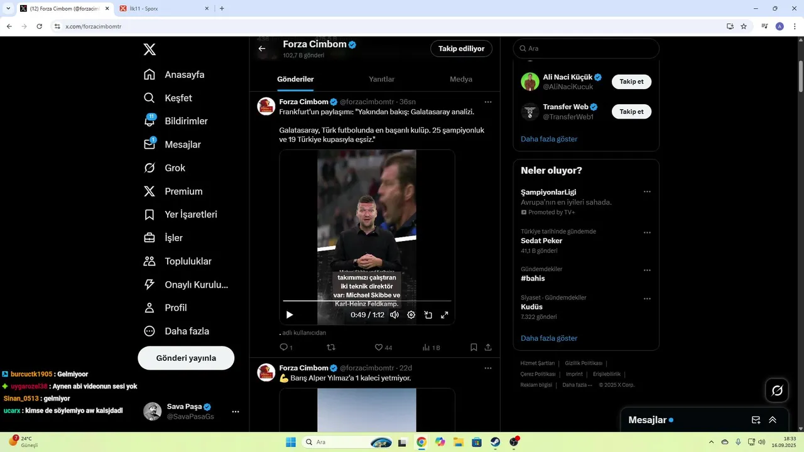Toggle video picture-in-picture mode
The image size is (804, 452).
(x=428, y=315)
